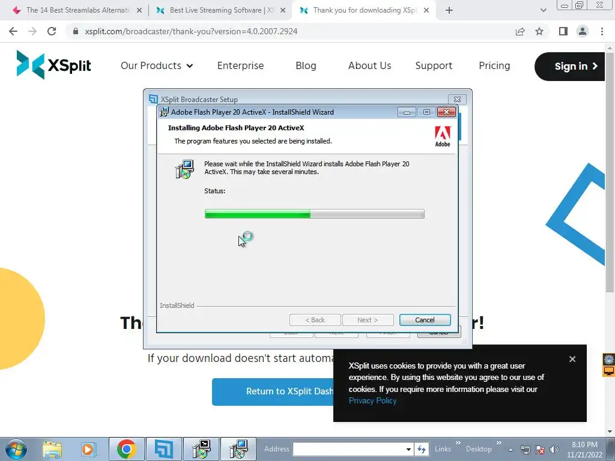Click the monitor widget on the right edge
The width and height of the screenshot is (615, 461).
(609, 371)
